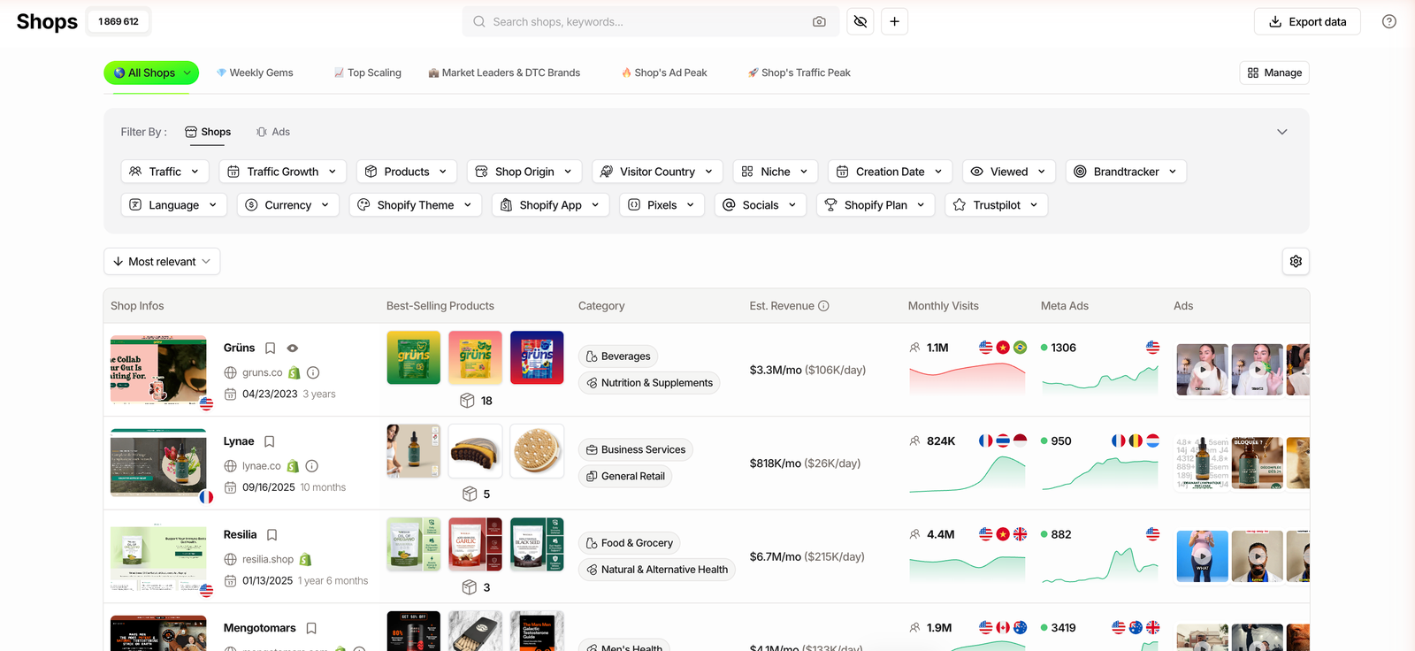Open the Traffic filter dropdown
This screenshot has height=651, width=1415.
tap(165, 172)
